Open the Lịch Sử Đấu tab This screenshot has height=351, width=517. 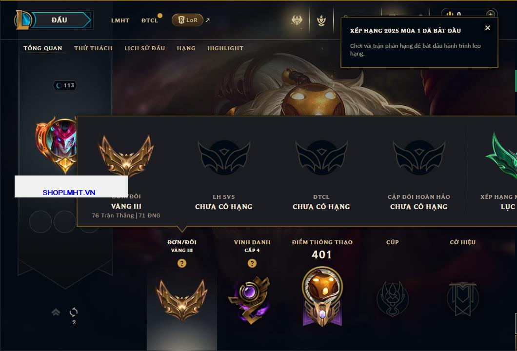tap(144, 48)
